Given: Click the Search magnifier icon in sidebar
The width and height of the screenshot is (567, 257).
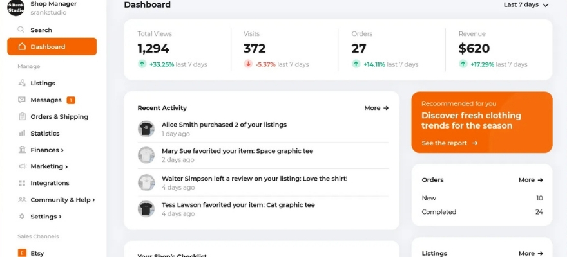Looking at the screenshot, I should (21, 30).
